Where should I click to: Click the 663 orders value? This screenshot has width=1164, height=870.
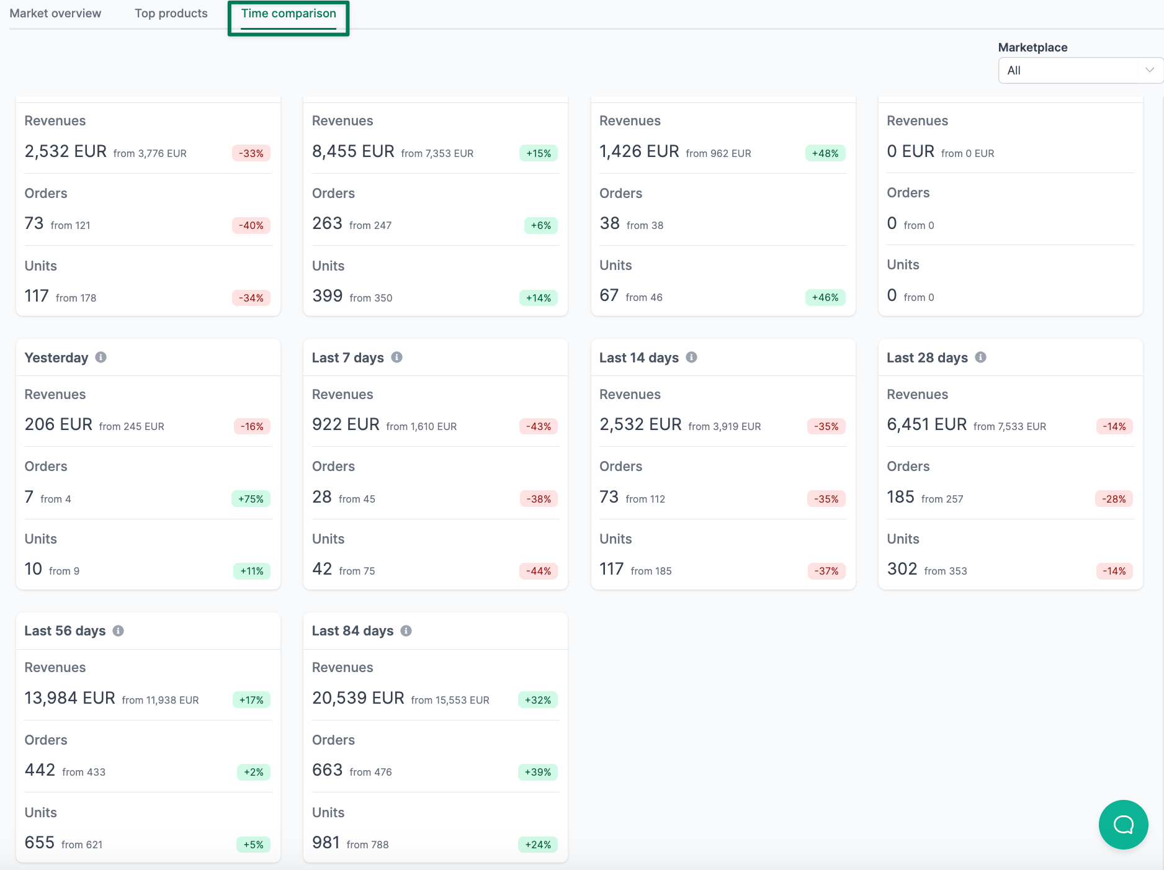point(327,770)
